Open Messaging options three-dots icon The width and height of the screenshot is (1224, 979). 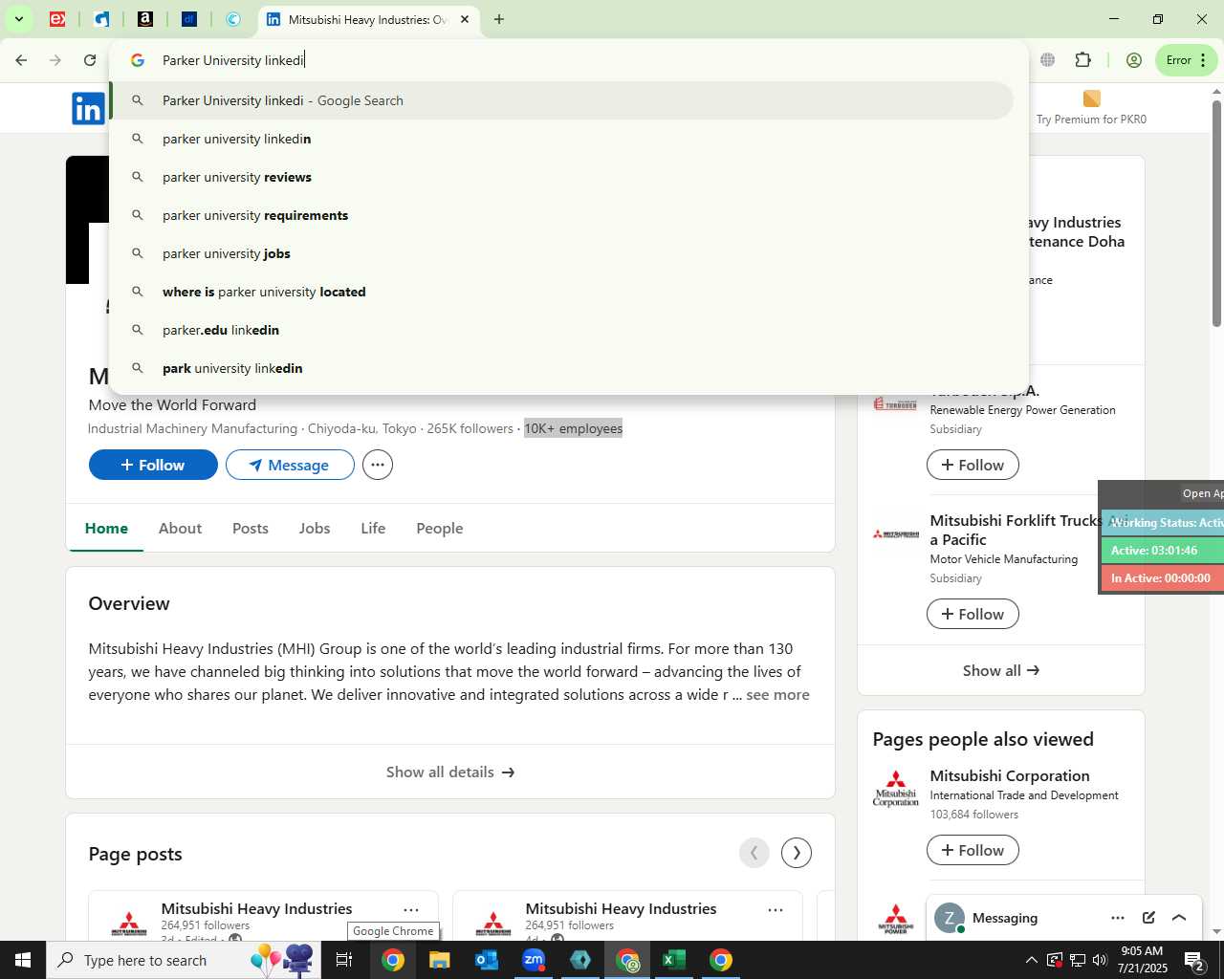pos(1118,918)
